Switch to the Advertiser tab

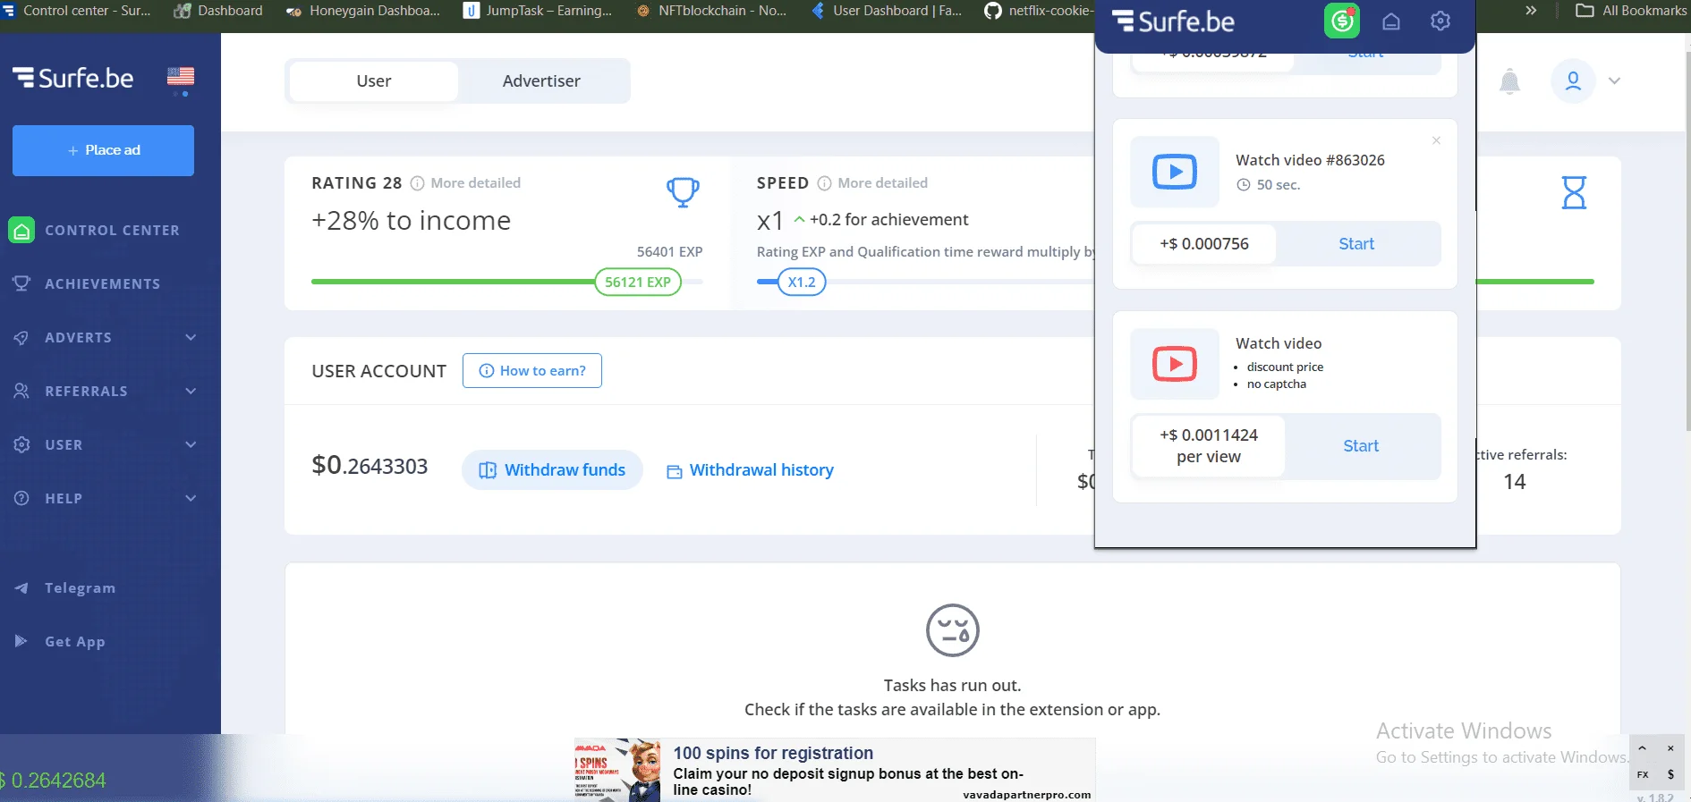[541, 81]
